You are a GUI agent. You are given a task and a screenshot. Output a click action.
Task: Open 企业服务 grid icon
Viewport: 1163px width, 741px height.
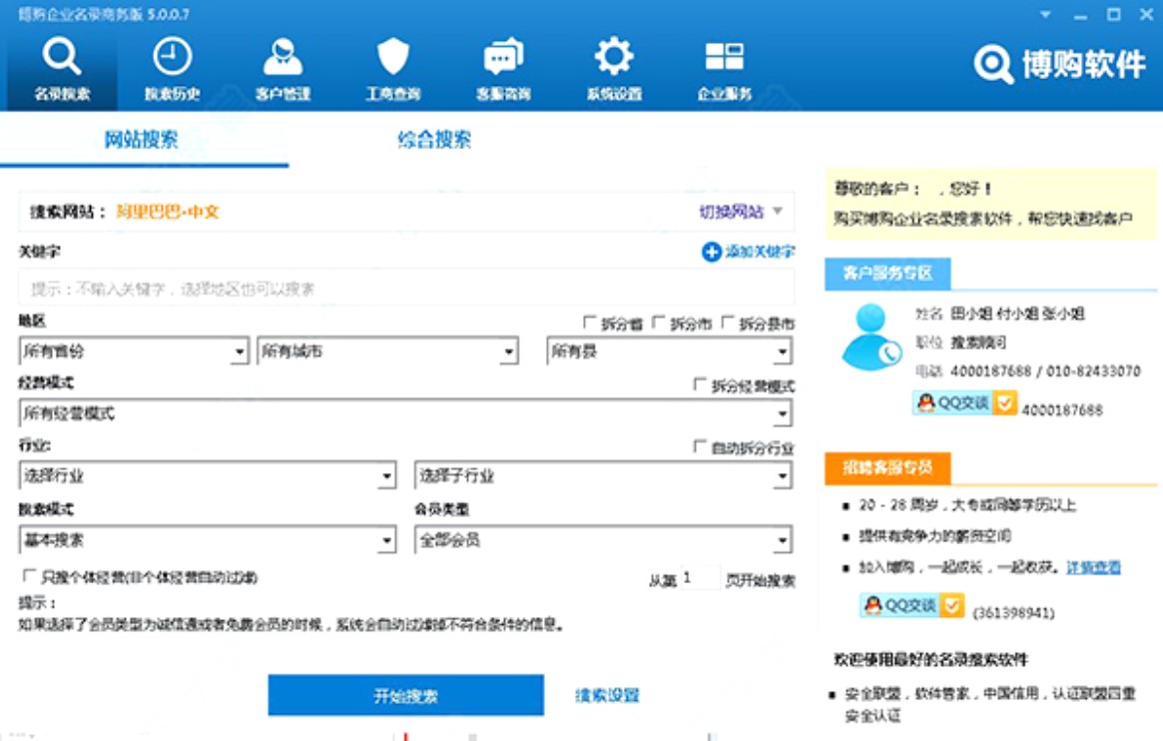[724, 58]
